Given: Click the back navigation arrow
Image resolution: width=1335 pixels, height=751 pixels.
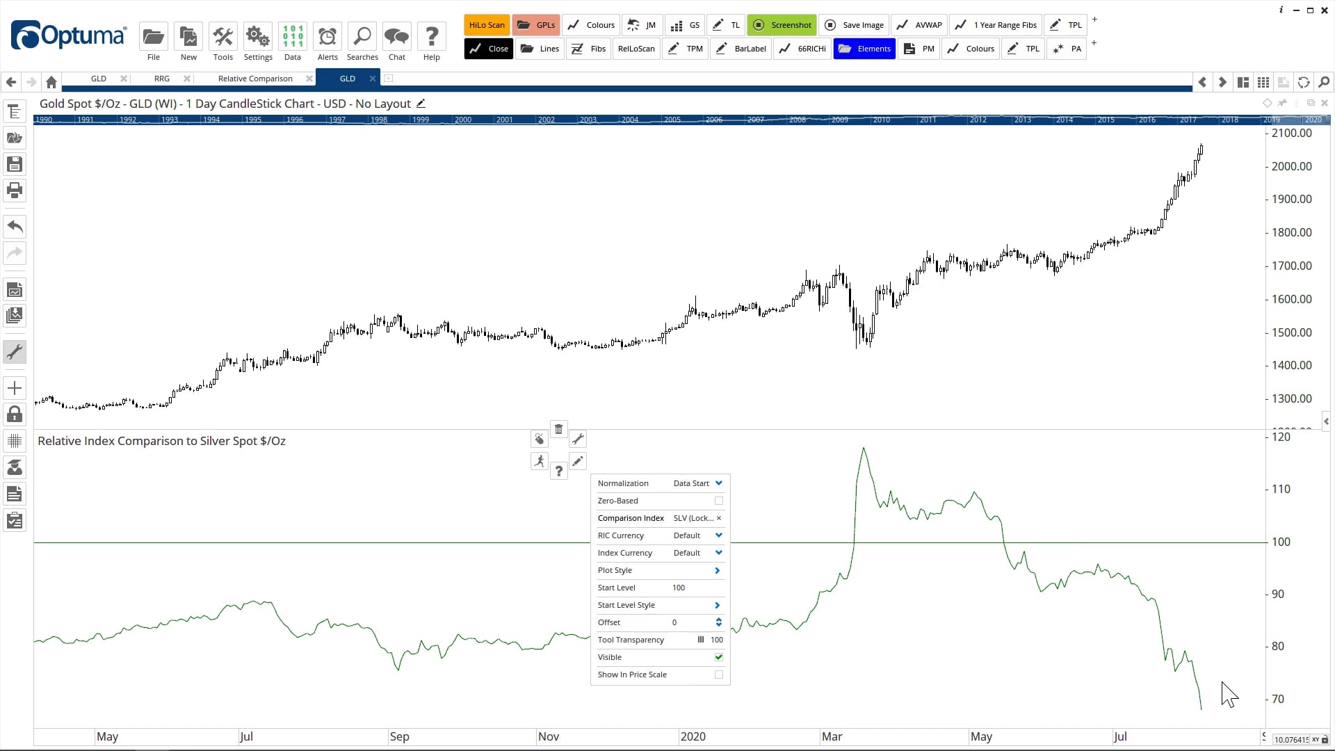Looking at the screenshot, I should (11, 82).
